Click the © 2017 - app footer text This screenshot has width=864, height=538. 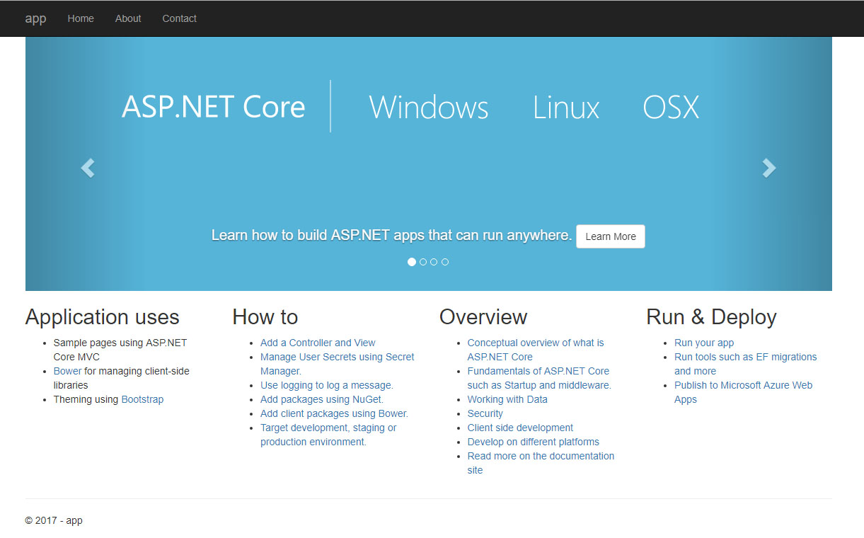click(54, 520)
